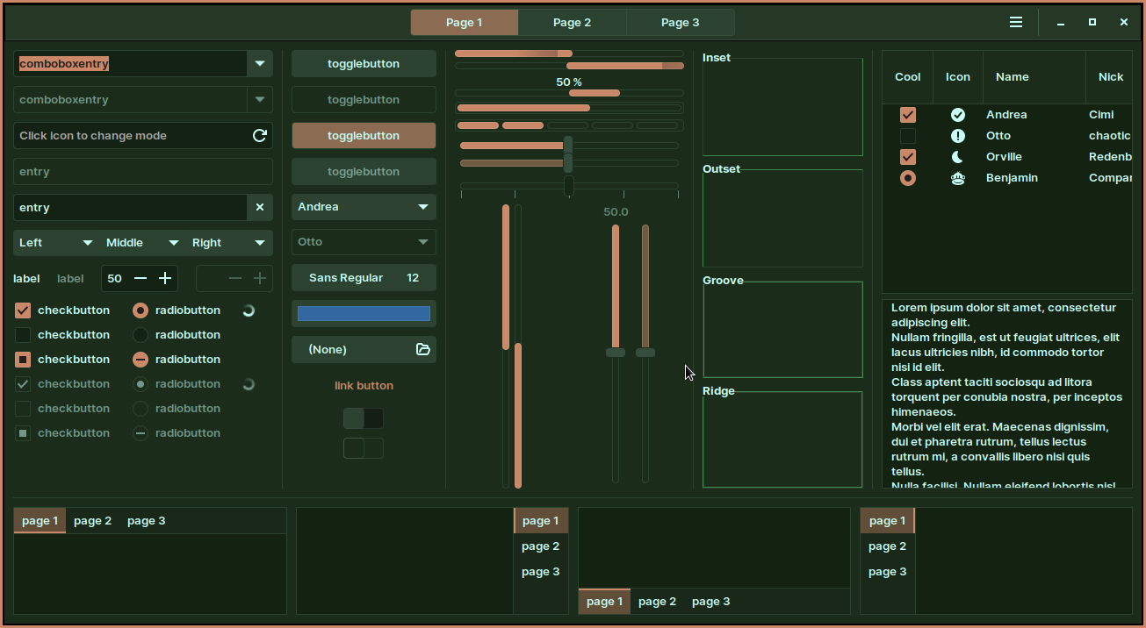Select page 2 tab in top-tabbed notebook
Image resolution: width=1146 pixels, height=628 pixels.
coord(93,521)
